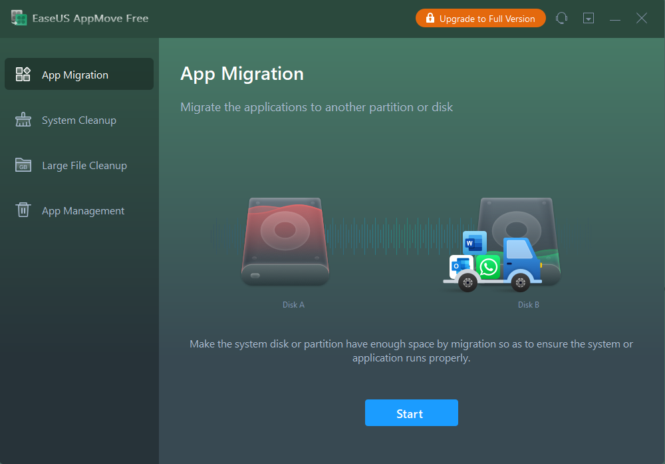Expand the title bar dropdown menu arrow
The height and width of the screenshot is (464, 665).
point(589,19)
